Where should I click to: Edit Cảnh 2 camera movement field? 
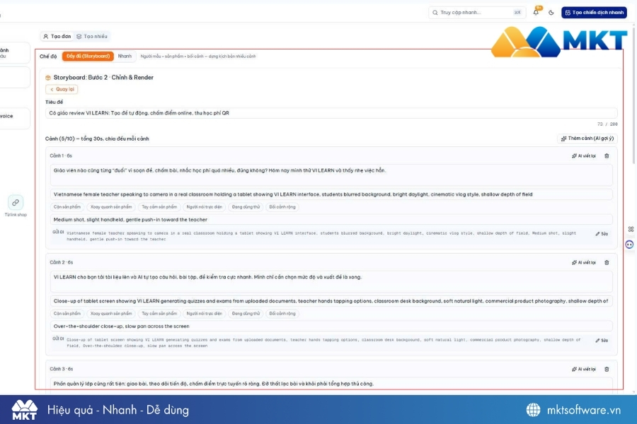coord(331,326)
